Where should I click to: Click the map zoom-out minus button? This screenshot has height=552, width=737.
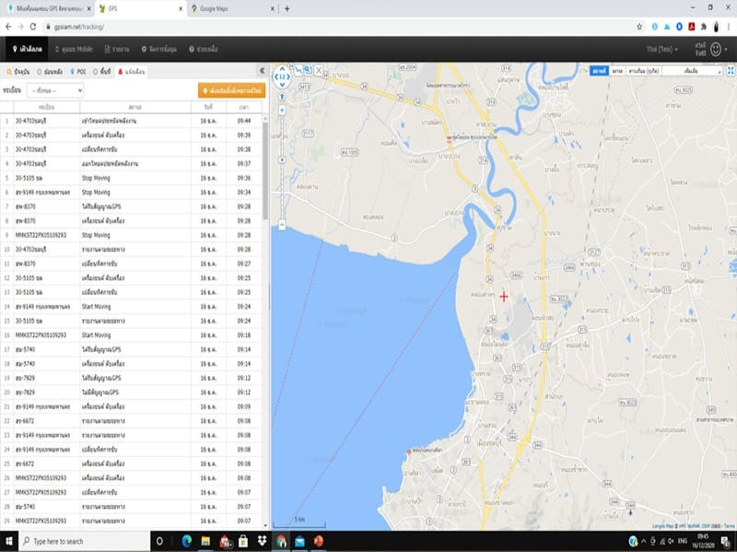(281, 224)
